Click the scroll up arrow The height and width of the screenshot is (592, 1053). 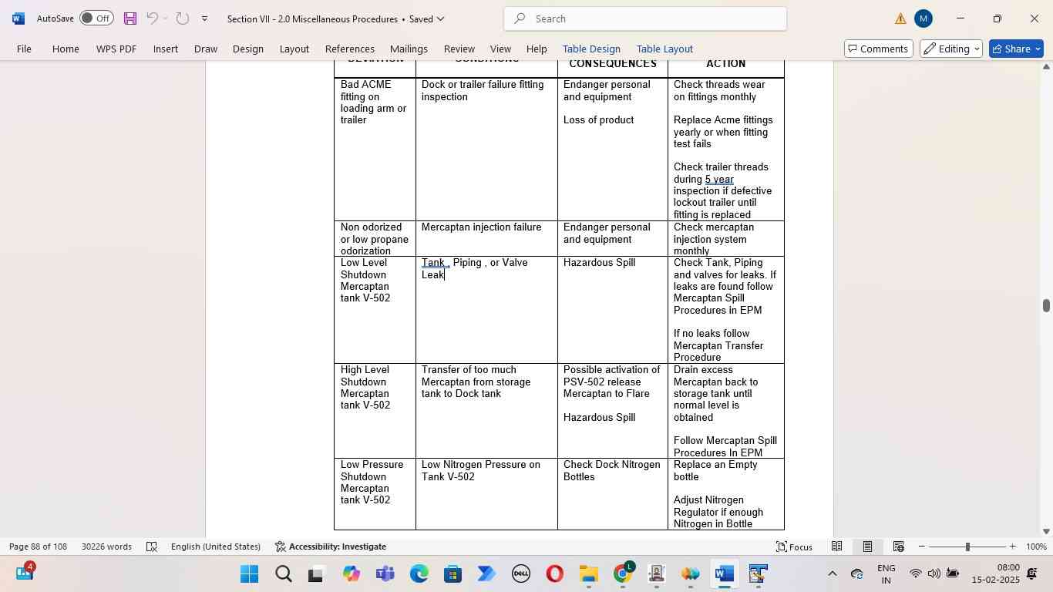(1046, 67)
